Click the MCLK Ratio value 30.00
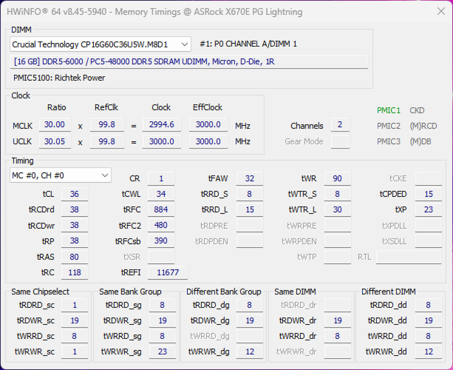Image resolution: width=453 pixels, height=370 pixels. (55, 125)
